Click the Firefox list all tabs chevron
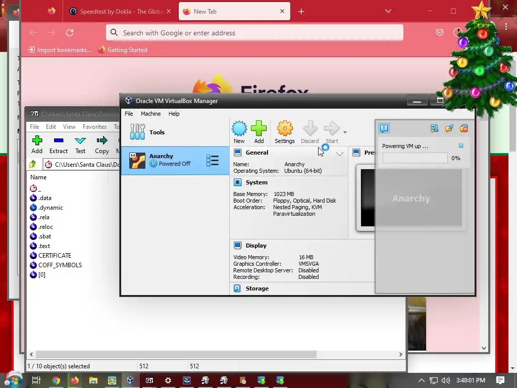Screen dimensions: 517x388 point(388,11)
